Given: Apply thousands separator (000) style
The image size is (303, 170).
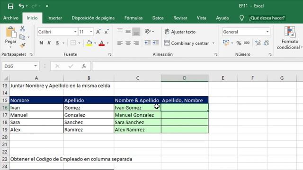Looking at the screenshot, I should pos(247,43).
